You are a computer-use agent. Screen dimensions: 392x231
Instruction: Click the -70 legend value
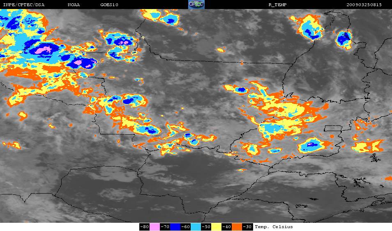tap(165, 227)
